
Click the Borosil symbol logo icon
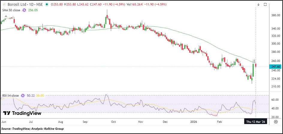pos(4,4)
